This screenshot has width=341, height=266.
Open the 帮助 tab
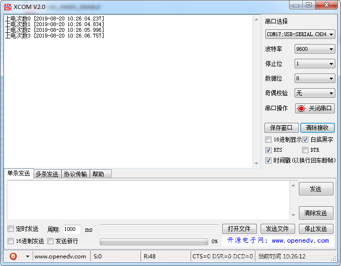coord(100,174)
